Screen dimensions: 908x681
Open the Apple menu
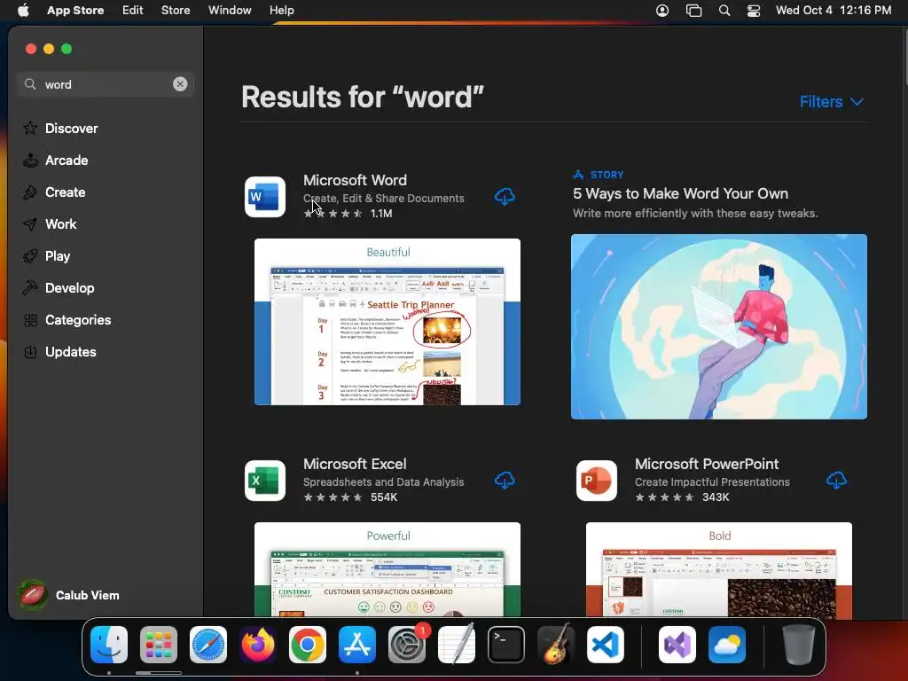coord(23,10)
